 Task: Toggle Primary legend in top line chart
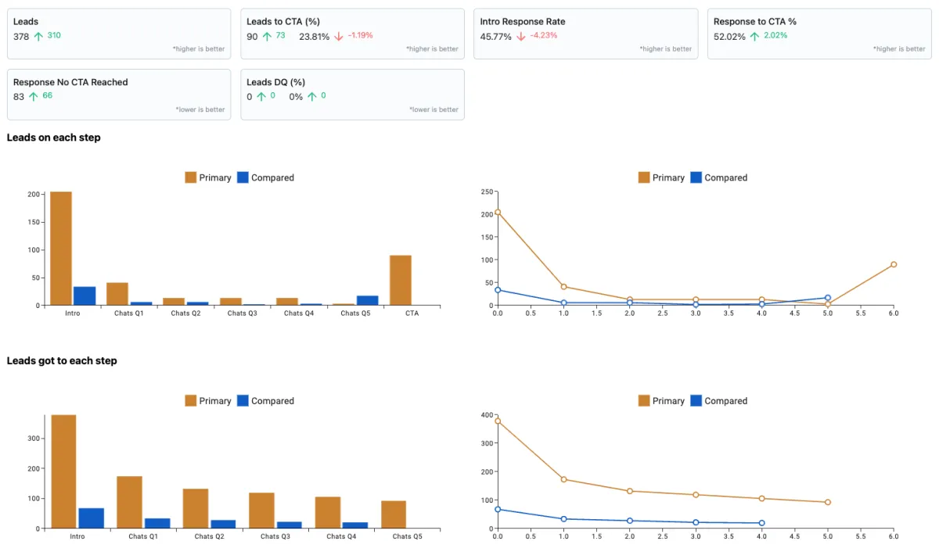pyautogui.click(x=662, y=177)
